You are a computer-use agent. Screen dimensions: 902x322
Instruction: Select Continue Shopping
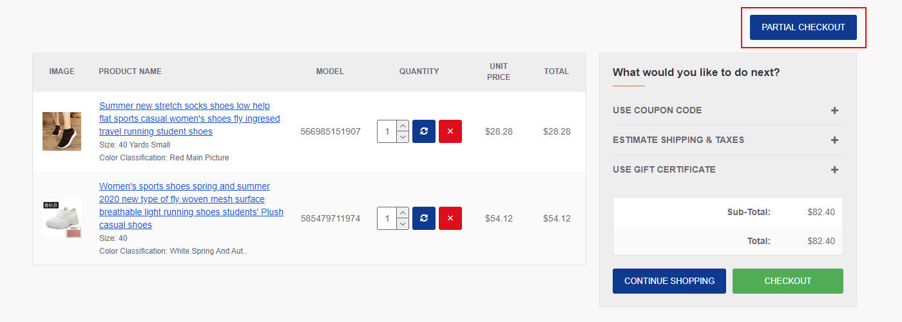pos(669,281)
